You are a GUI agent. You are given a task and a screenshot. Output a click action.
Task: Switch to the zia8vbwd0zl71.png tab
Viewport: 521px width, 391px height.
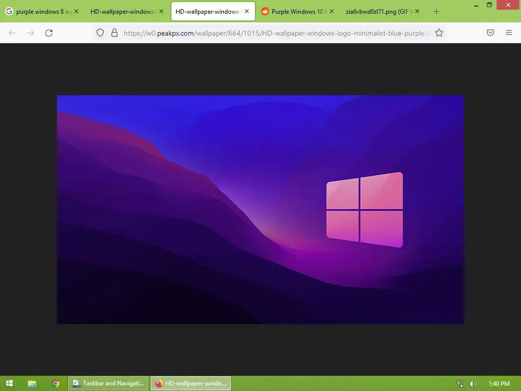click(x=383, y=12)
